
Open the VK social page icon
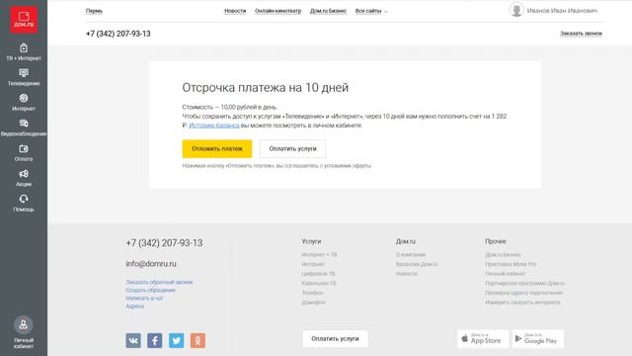pos(133,340)
